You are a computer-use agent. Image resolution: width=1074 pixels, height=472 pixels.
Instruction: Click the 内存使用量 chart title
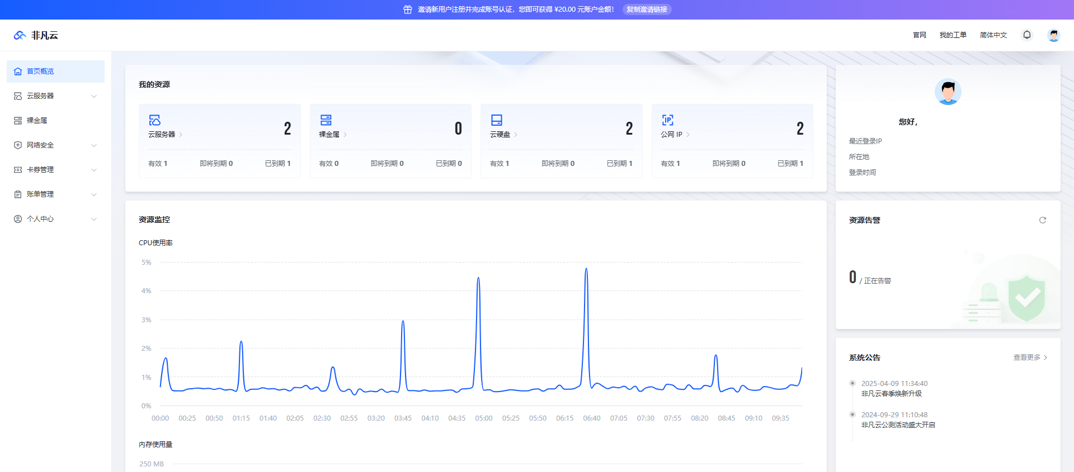[x=156, y=445]
